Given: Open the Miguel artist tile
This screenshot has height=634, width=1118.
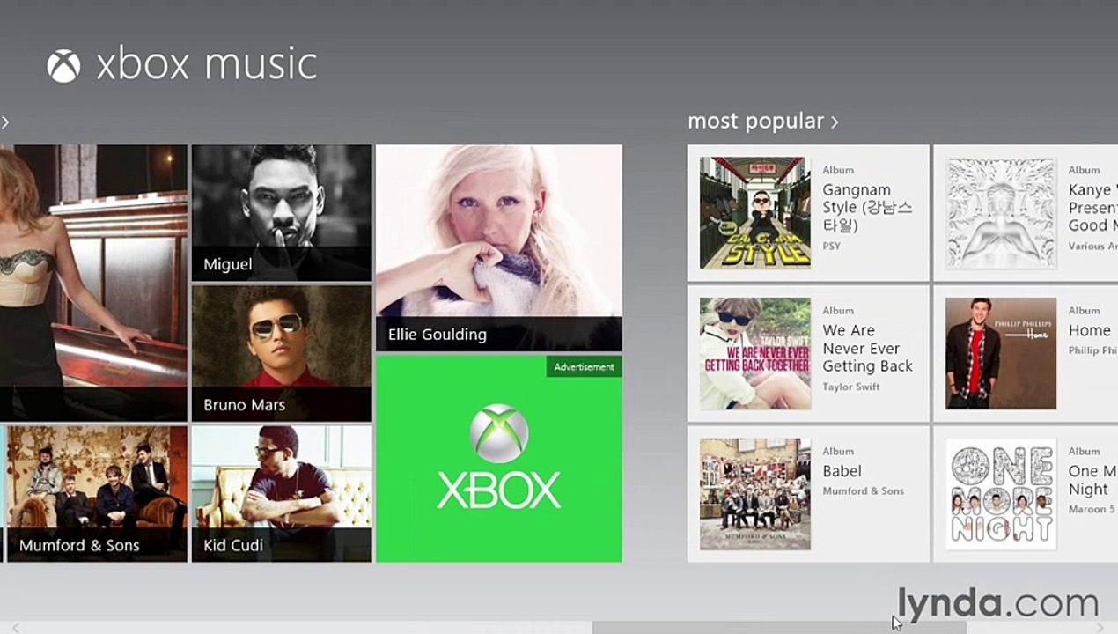Looking at the screenshot, I should point(282,213).
